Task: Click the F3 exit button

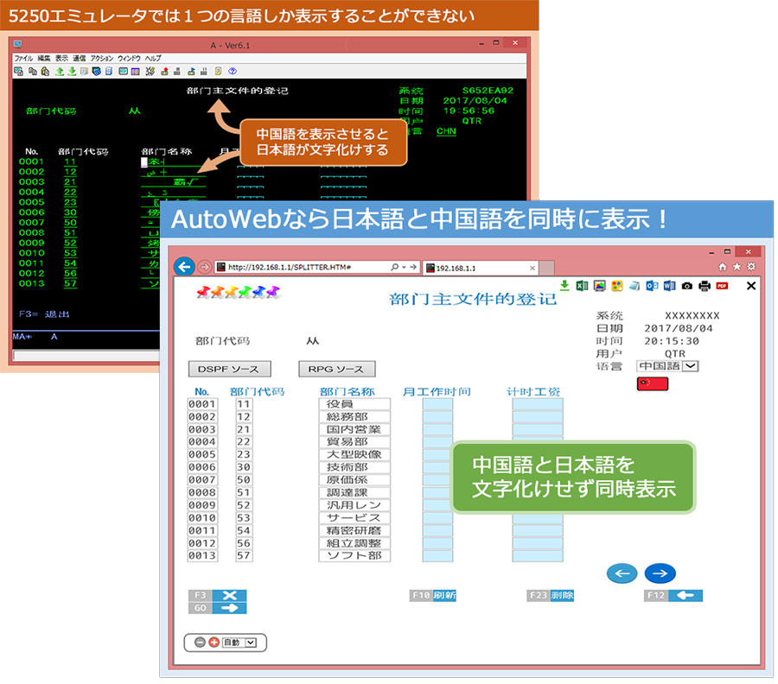Action: coord(217,595)
